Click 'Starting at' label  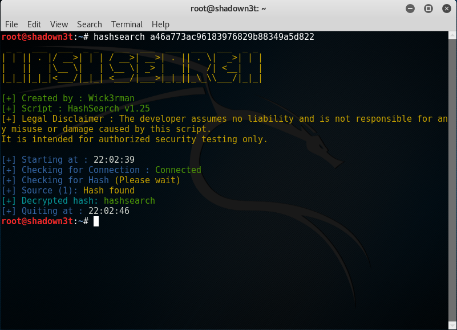point(50,160)
